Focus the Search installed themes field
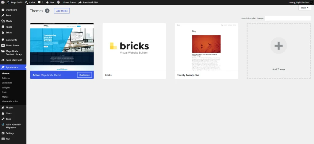The height and width of the screenshot is (144, 314). coord(288,18)
